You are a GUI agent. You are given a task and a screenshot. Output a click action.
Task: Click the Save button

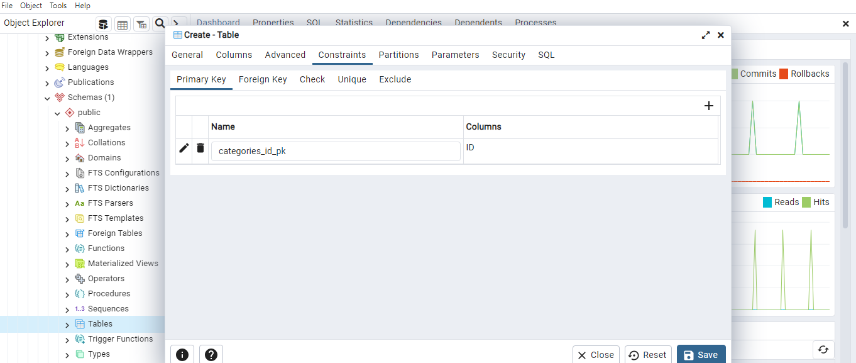point(701,355)
